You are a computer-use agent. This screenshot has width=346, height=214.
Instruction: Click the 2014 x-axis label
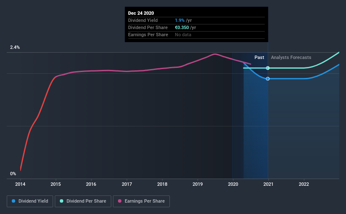pyautogui.click(x=20, y=184)
